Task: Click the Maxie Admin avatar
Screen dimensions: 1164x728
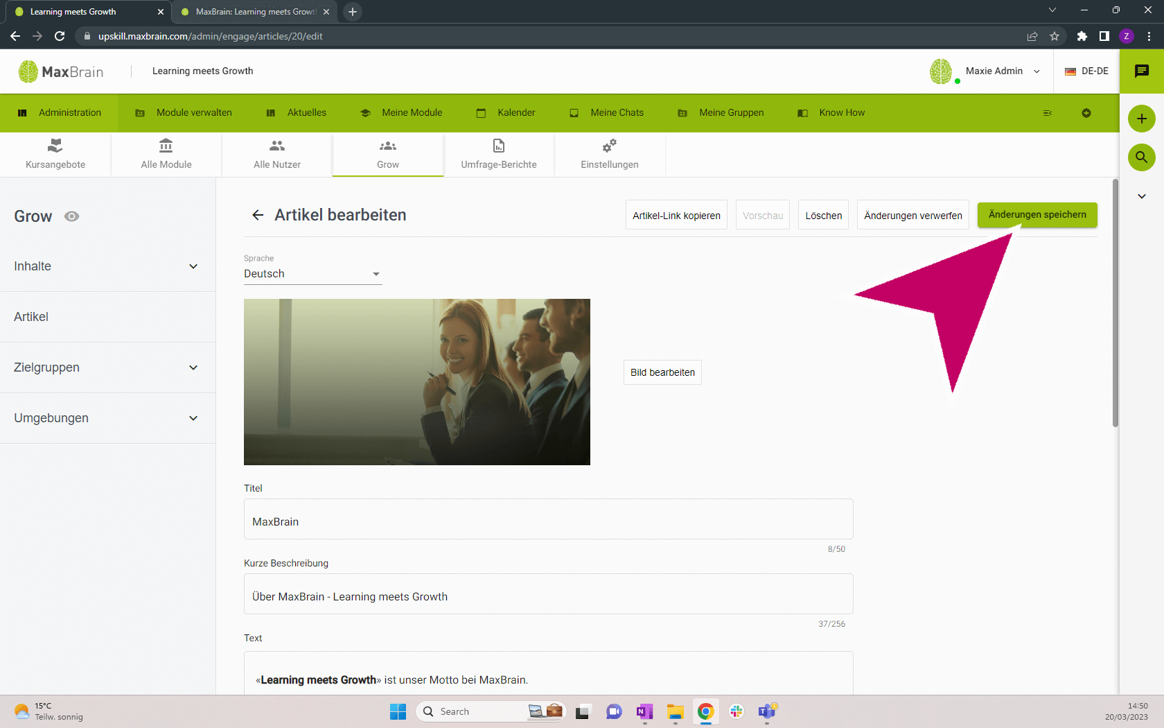Action: [x=942, y=71]
